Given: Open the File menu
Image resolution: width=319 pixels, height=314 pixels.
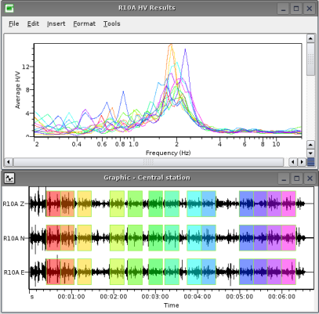Looking at the screenshot, I should click(x=13, y=23).
